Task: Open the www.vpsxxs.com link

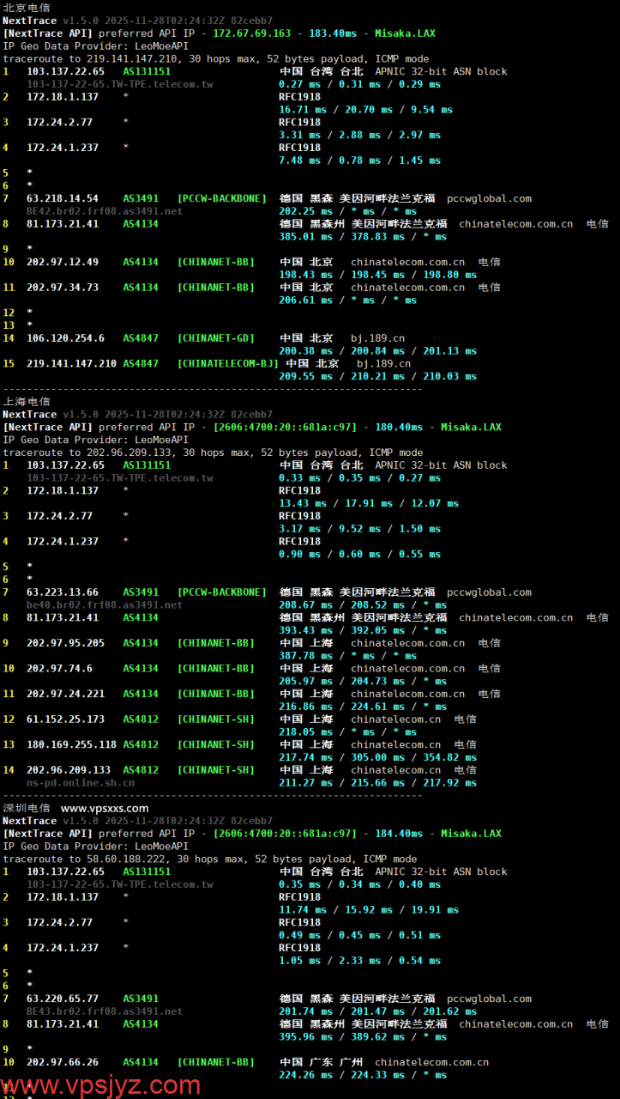Action: click(x=105, y=808)
